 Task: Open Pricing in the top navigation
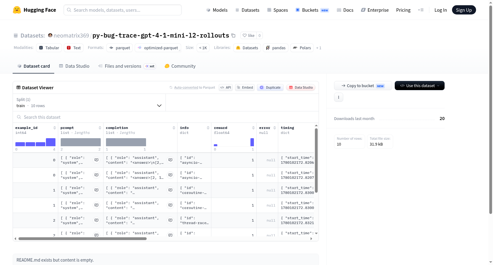(x=403, y=10)
